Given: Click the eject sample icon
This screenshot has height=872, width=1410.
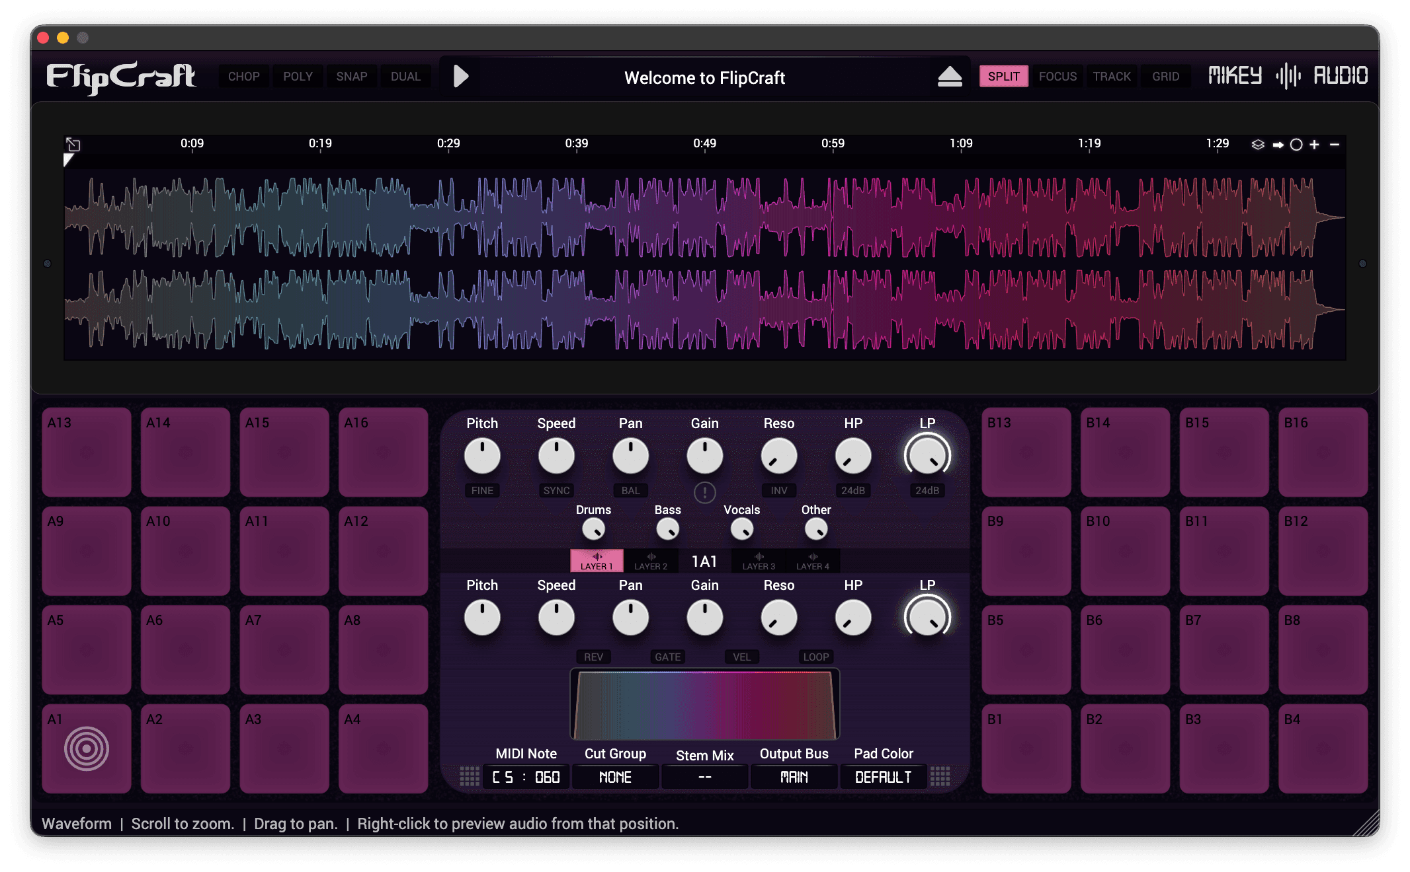Looking at the screenshot, I should (950, 77).
